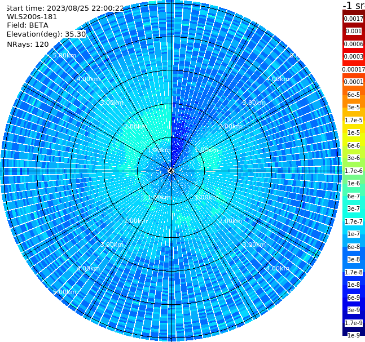Image resolution: width=365 pixels, height=342 pixels.
Task: Select the 1.7e-9 scale label
Action: pos(354,323)
